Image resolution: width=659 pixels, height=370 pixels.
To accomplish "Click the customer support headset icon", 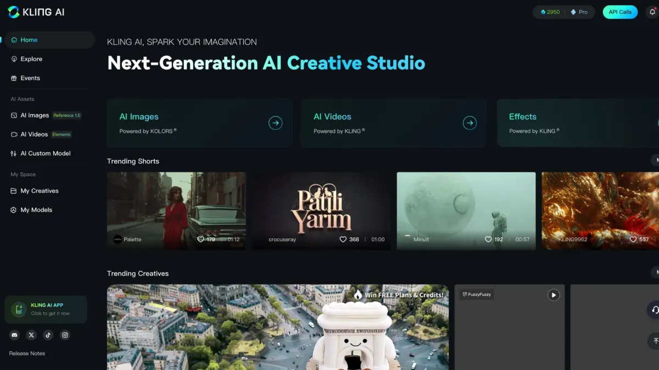I will [654, 310].
